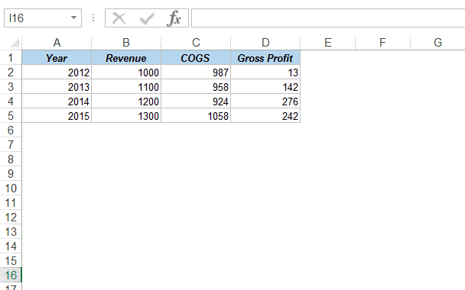Click the Insert Function fx icon
465x290 pixels.
tap(174, 18)
